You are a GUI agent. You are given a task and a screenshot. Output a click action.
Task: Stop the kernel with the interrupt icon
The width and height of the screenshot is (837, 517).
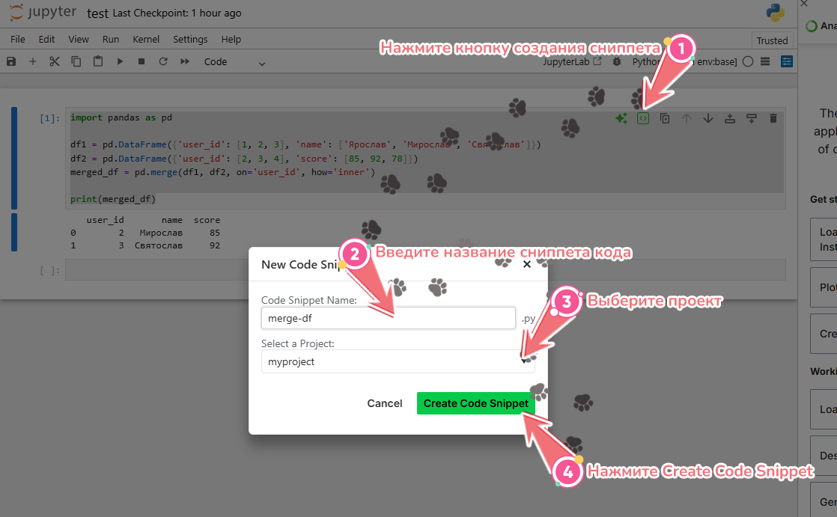tap(141, 62)
